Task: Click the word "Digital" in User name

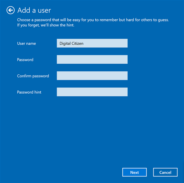Action: pos(65,43)
